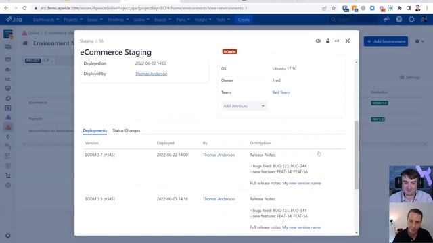Click the red DOWN status badge
The width and height of the screenshot is (433, 243).
229,51
